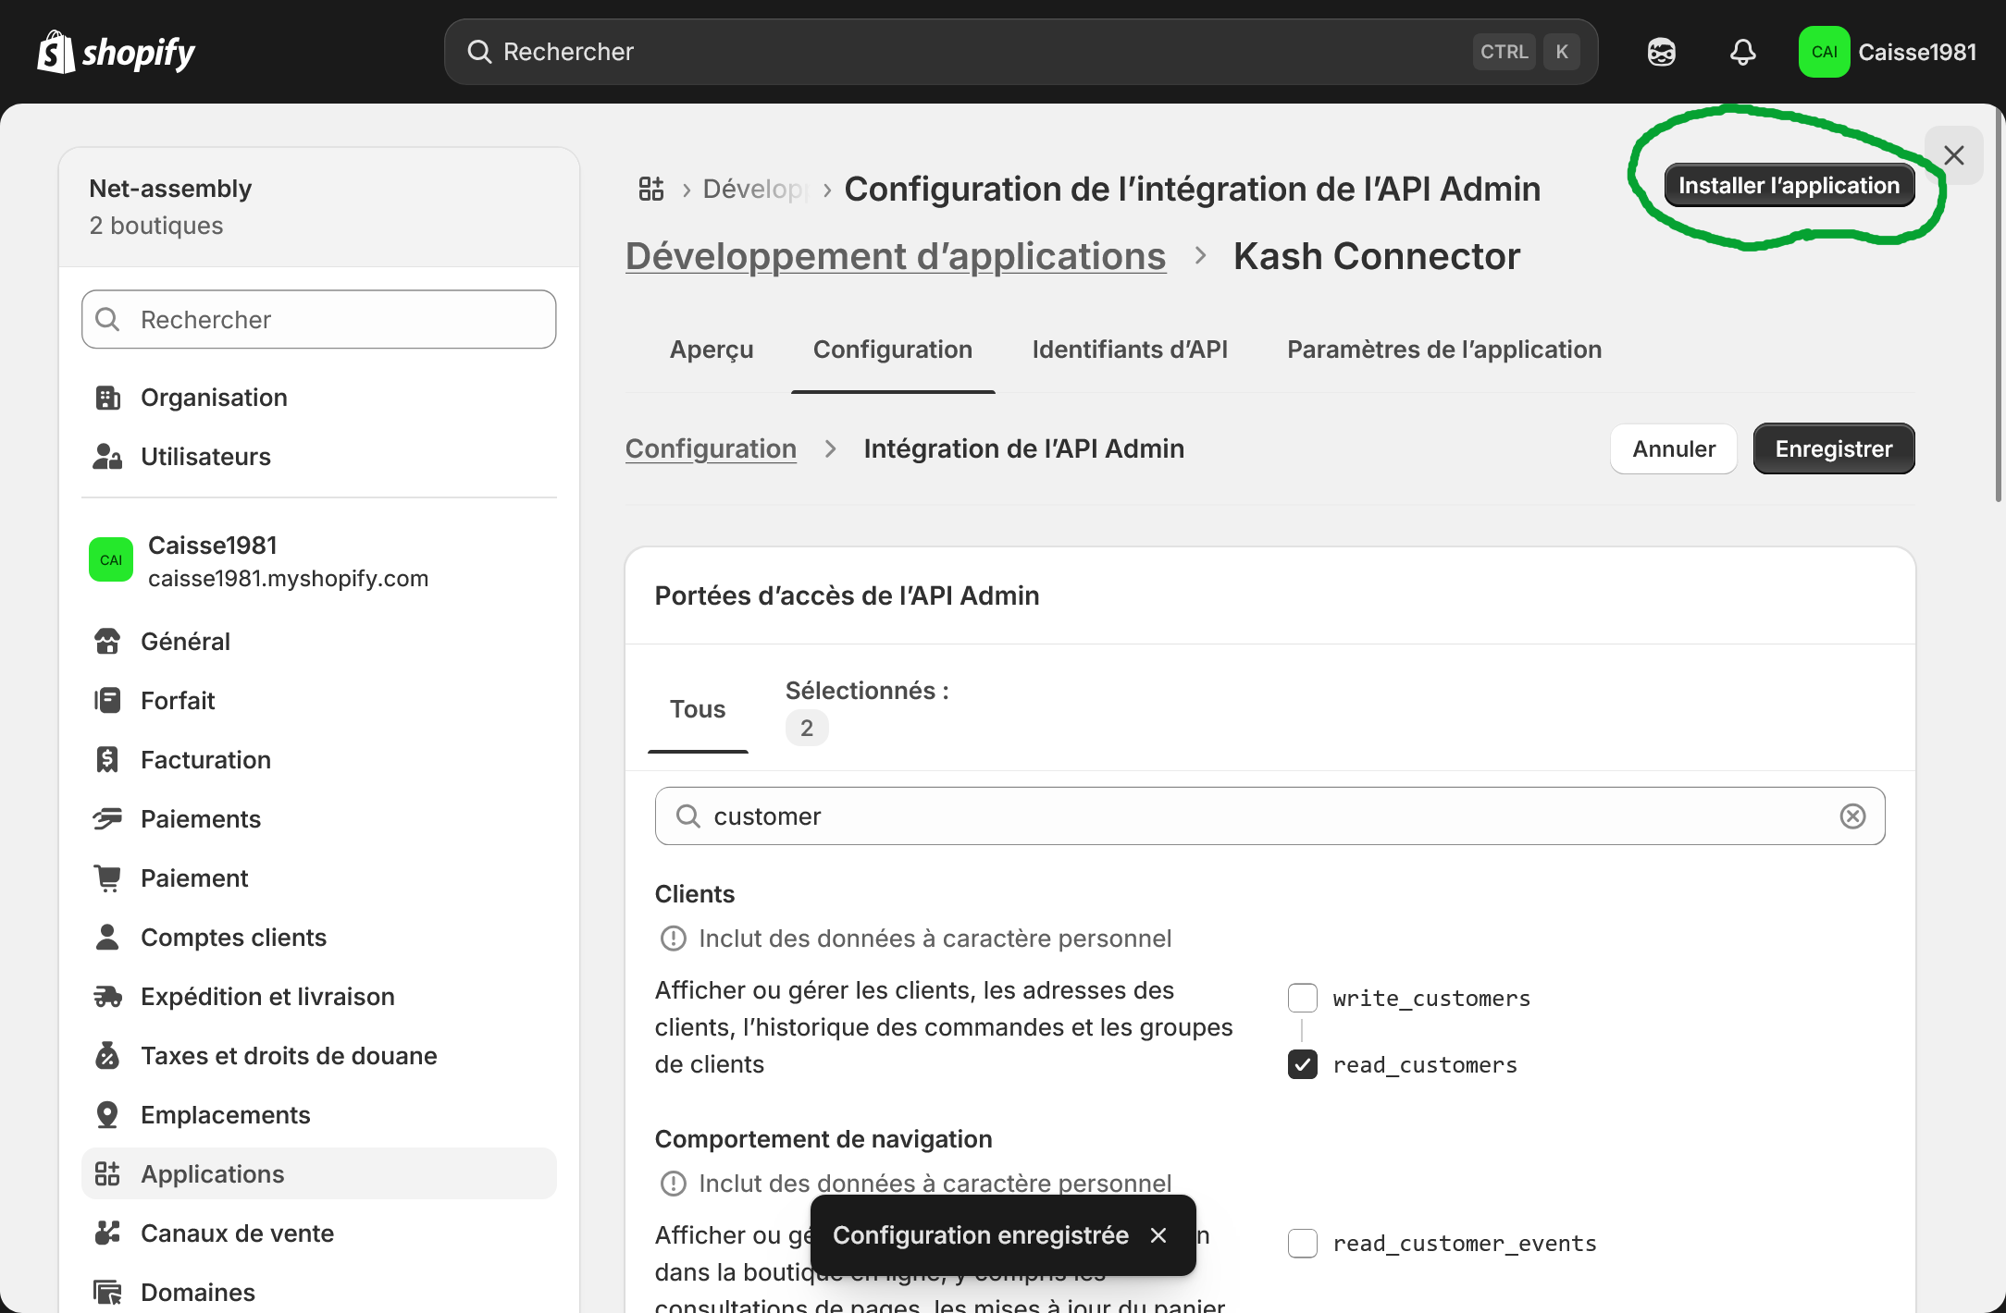Check the read_customer_events checkbox
The width and height of the screenshot is (2006, 1313).
tap(1302, 1243)
